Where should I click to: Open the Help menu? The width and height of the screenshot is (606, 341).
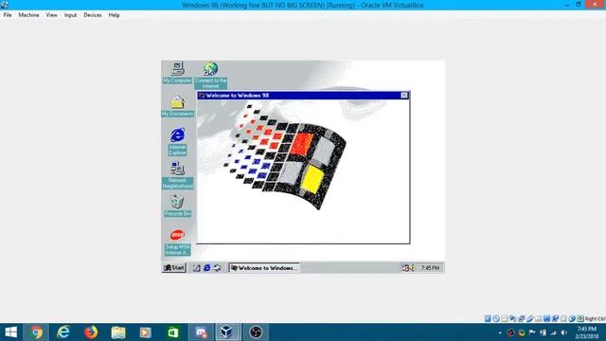114,15
